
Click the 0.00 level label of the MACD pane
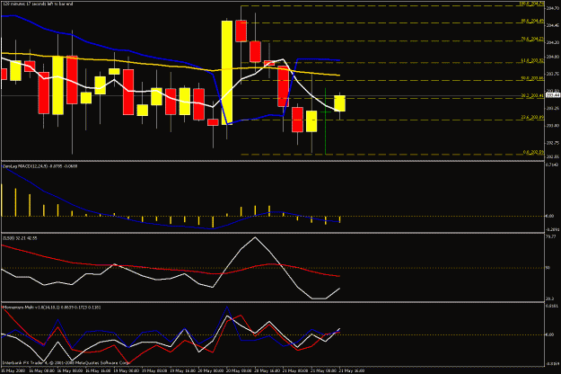click(x=549, y=216)
